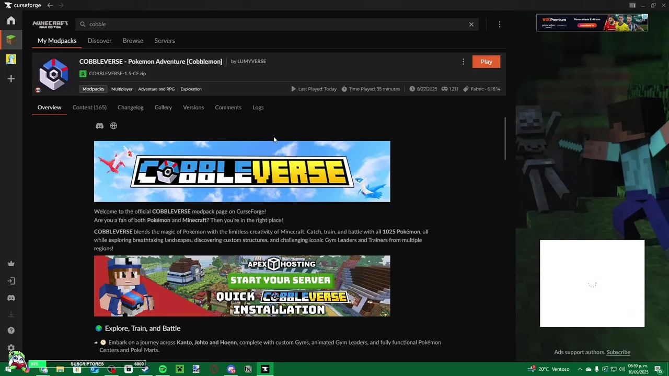Open the crown premium icon in the sidebar
The image size is (669, 376).
[x=11, y=264]
